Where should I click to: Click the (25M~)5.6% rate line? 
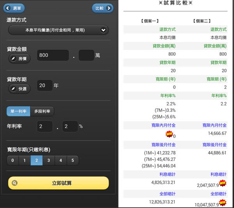(x=164, y=117)
